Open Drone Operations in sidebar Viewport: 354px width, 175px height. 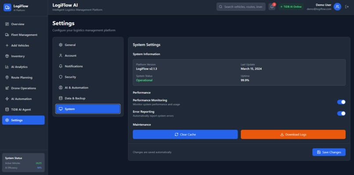(23, 88)
